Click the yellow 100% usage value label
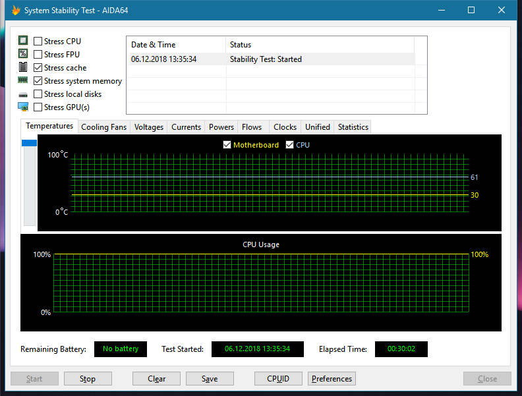 pyautogui.click(x=479, y=254)
